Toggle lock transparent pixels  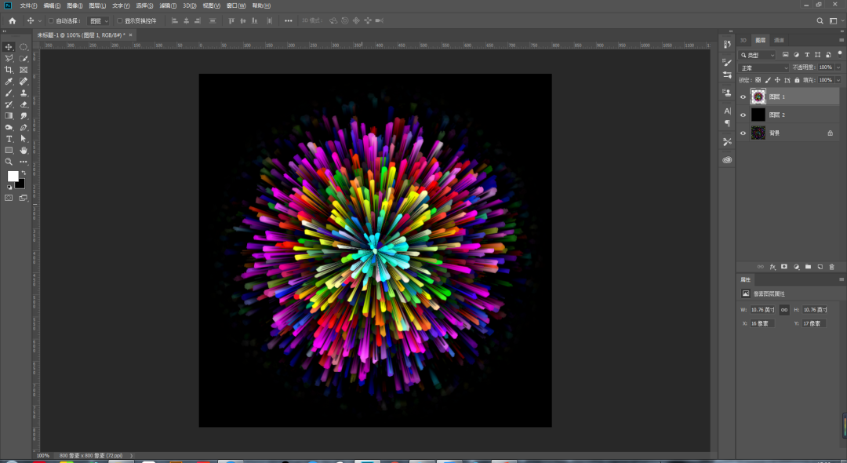pos(758,80)
